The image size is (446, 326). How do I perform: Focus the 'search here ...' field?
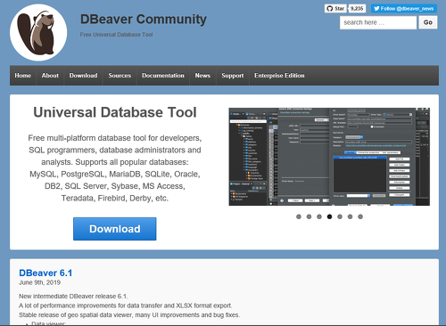click(x=378, y=22)
